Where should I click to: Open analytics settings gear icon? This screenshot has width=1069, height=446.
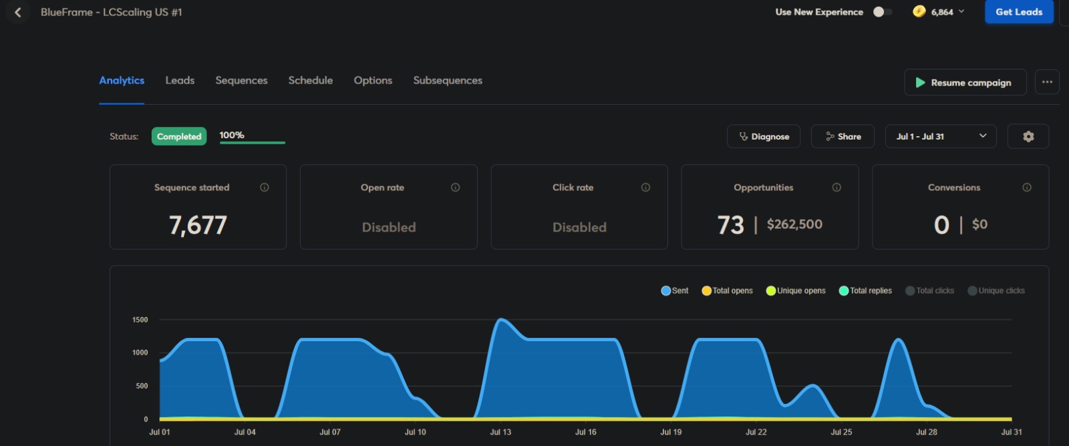click(x=1028, y=136)
